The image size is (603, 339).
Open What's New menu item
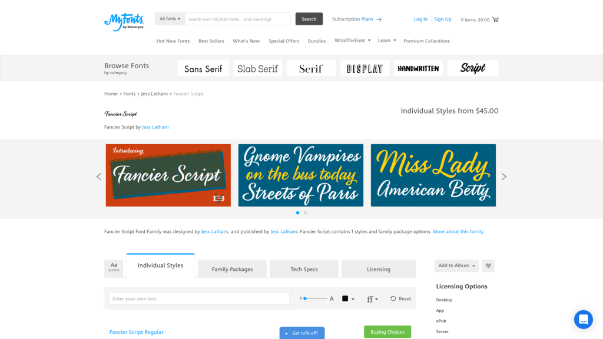pos(246,41)
